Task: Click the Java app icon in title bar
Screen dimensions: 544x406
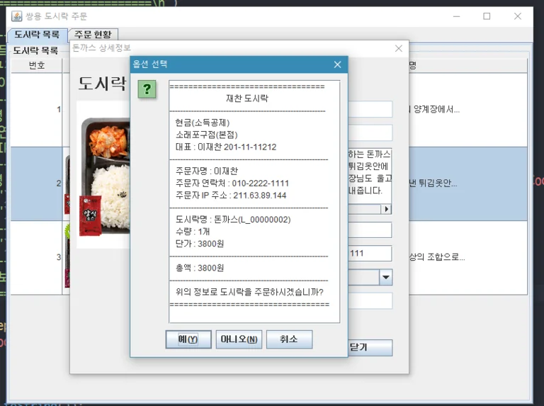Action: (16, 16)
